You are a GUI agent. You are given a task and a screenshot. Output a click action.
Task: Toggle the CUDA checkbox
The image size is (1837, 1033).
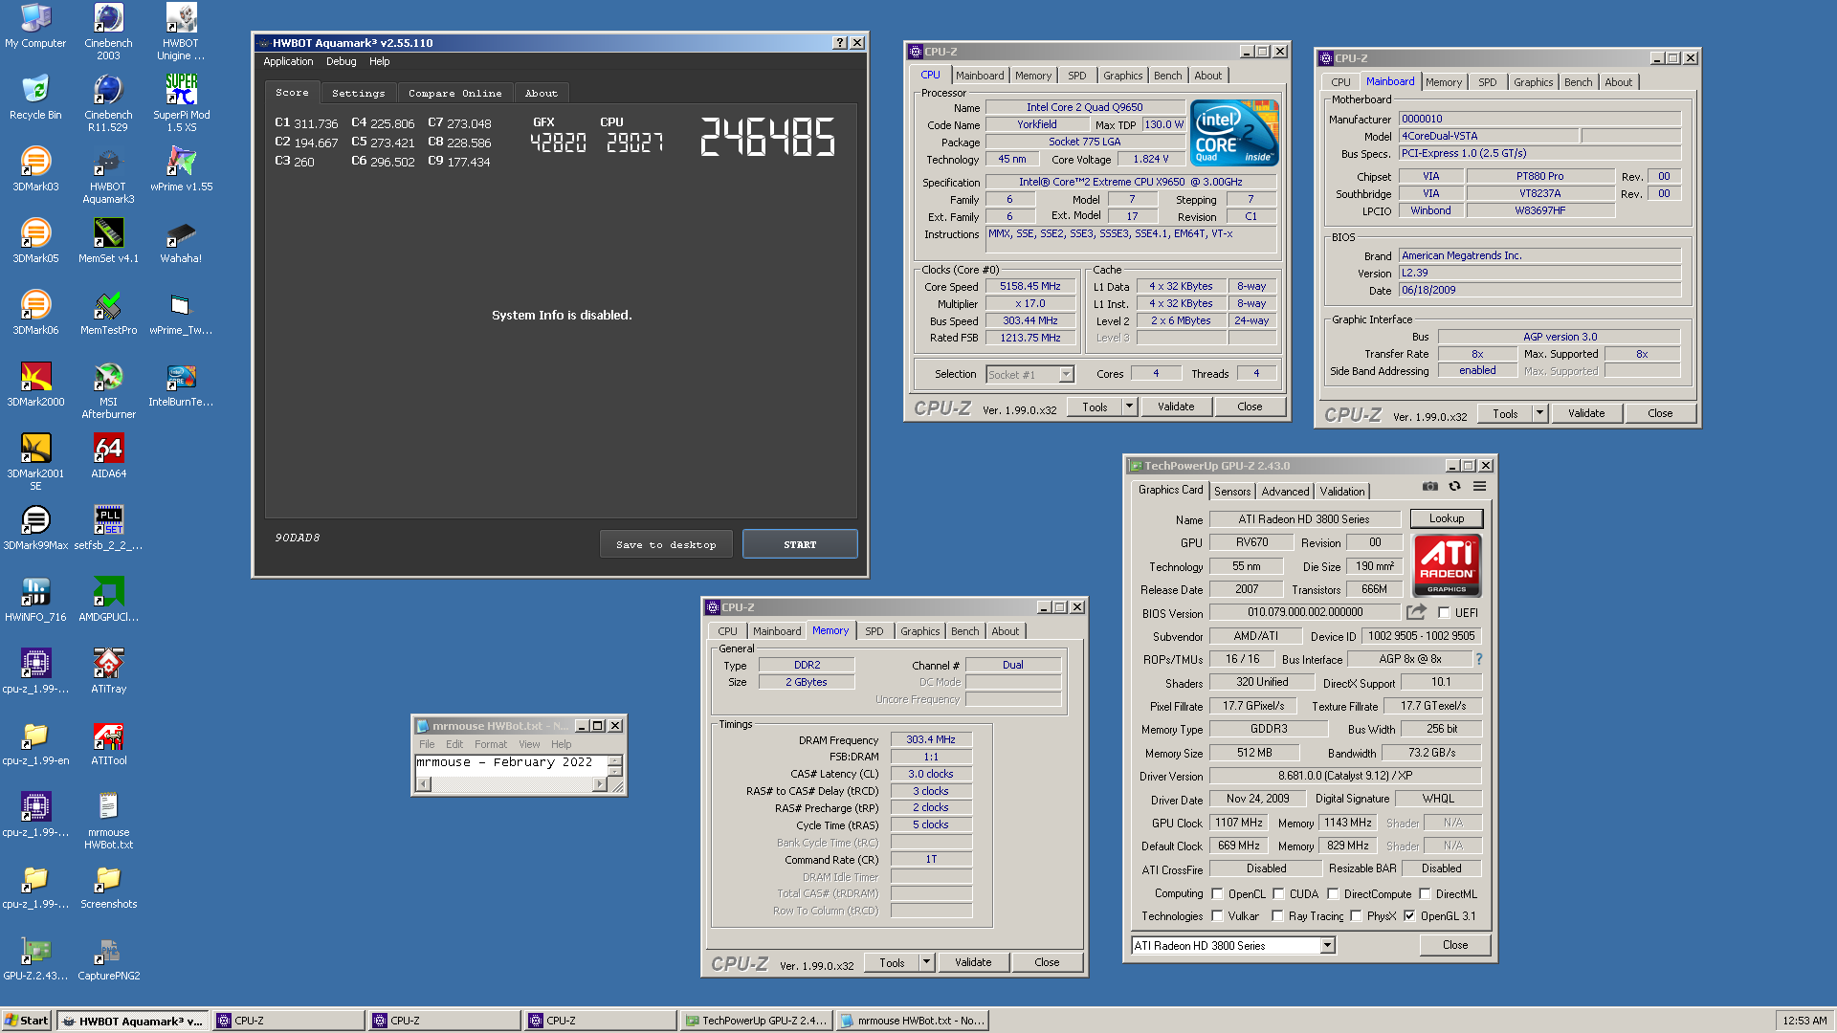(x=1278, y=894)
